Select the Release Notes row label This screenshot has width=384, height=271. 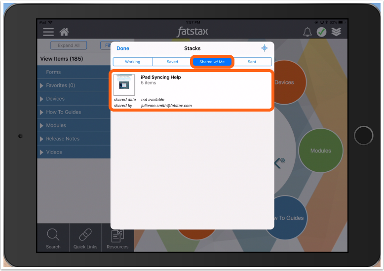(63, 139)
